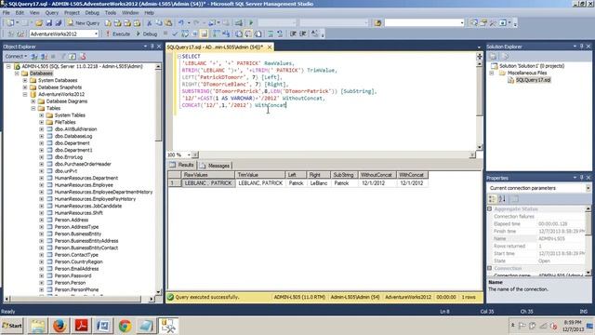This screenshot has width=595, height=335.
Task: Toggle Include Client Statistics icon
Action: click(226, 33)
